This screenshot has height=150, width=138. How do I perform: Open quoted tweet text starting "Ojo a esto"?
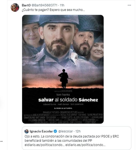pos(72,140)
